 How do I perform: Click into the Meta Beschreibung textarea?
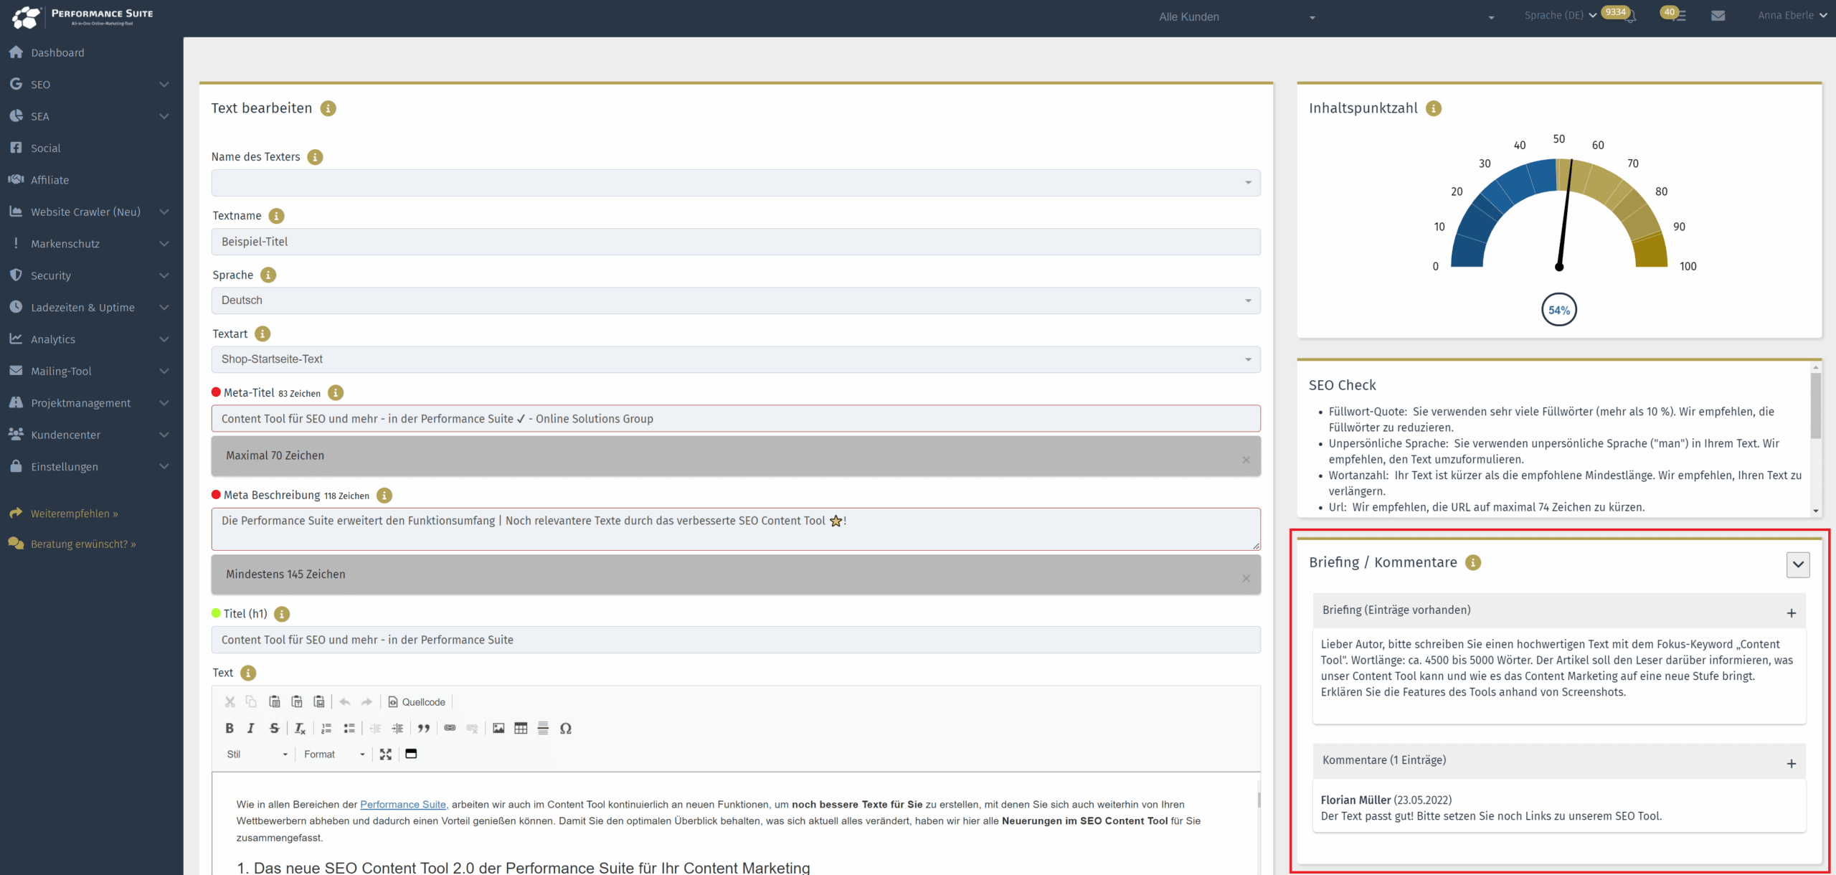point(736,529)
